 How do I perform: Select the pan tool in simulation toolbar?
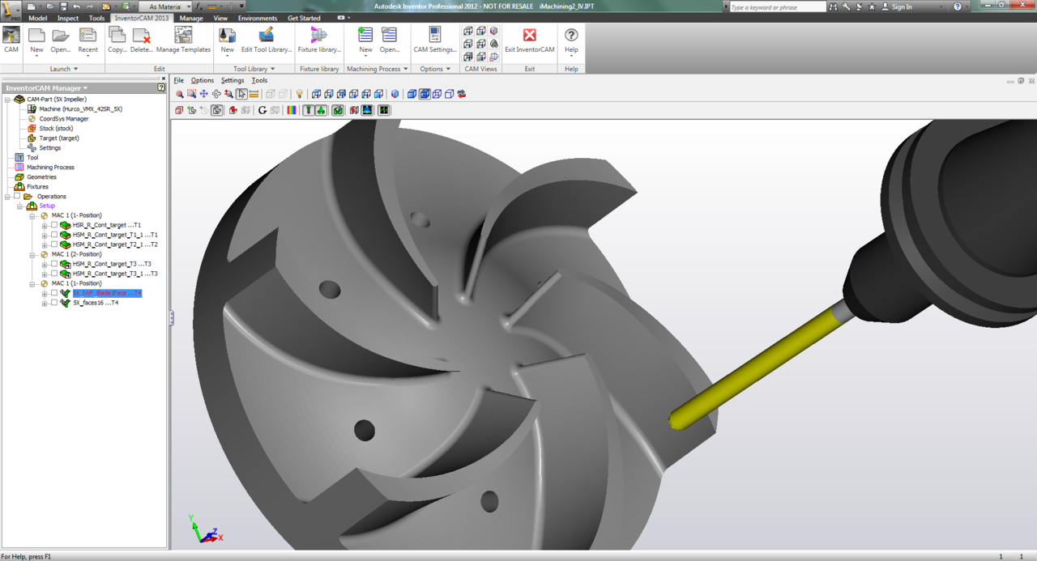click(204, 94)
